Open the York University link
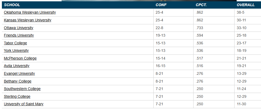Image resolution: width=261 pixels, height=109 pixels. 16,51
